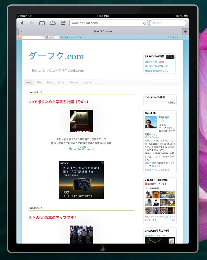
Task: Click the Google+ share button in navbar
Action: click(x=49, y=37)
